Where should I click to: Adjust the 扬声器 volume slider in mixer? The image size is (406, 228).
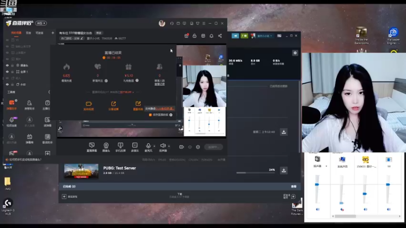tap(317, 184)
